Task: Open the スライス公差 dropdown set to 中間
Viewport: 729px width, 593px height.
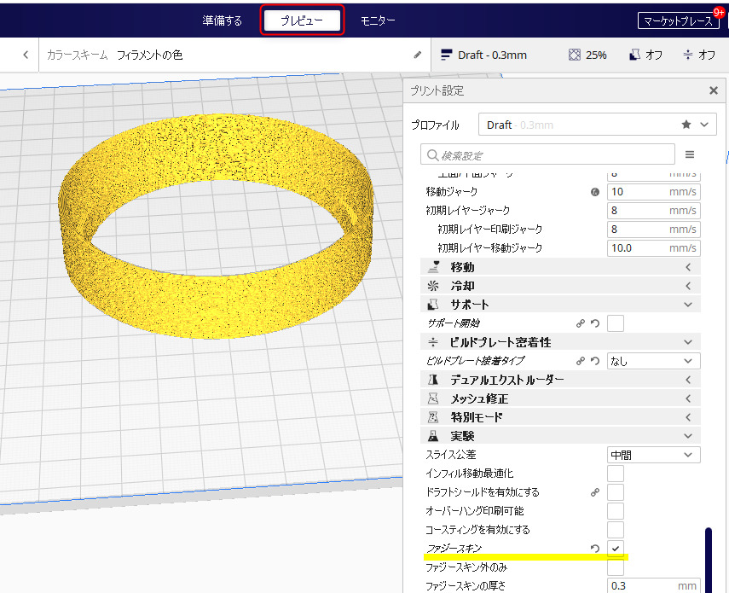Action: pos(653,455)
